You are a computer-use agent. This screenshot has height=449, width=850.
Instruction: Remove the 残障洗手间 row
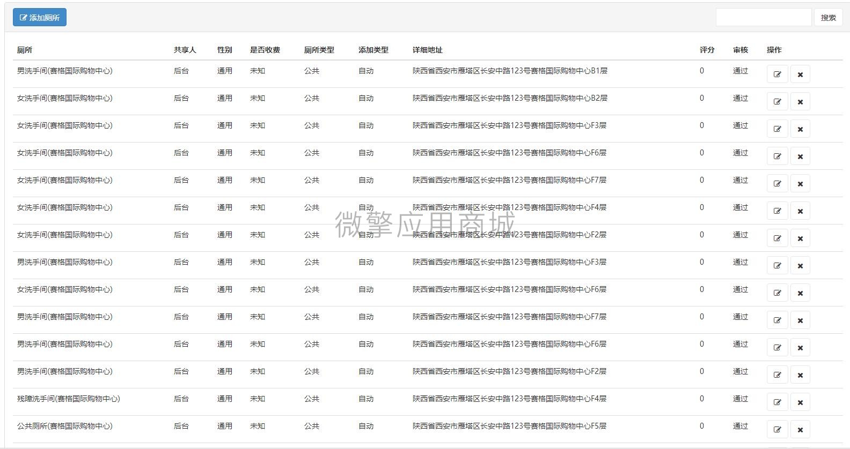pyautogui.click(x=800, y=402)
